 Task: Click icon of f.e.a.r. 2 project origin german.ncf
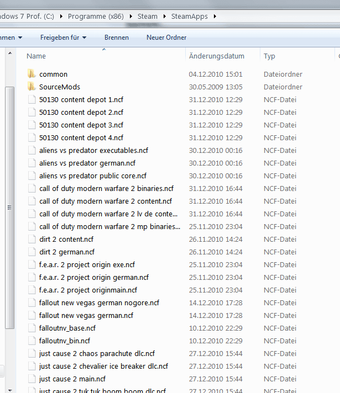click(x=32, y=277)
